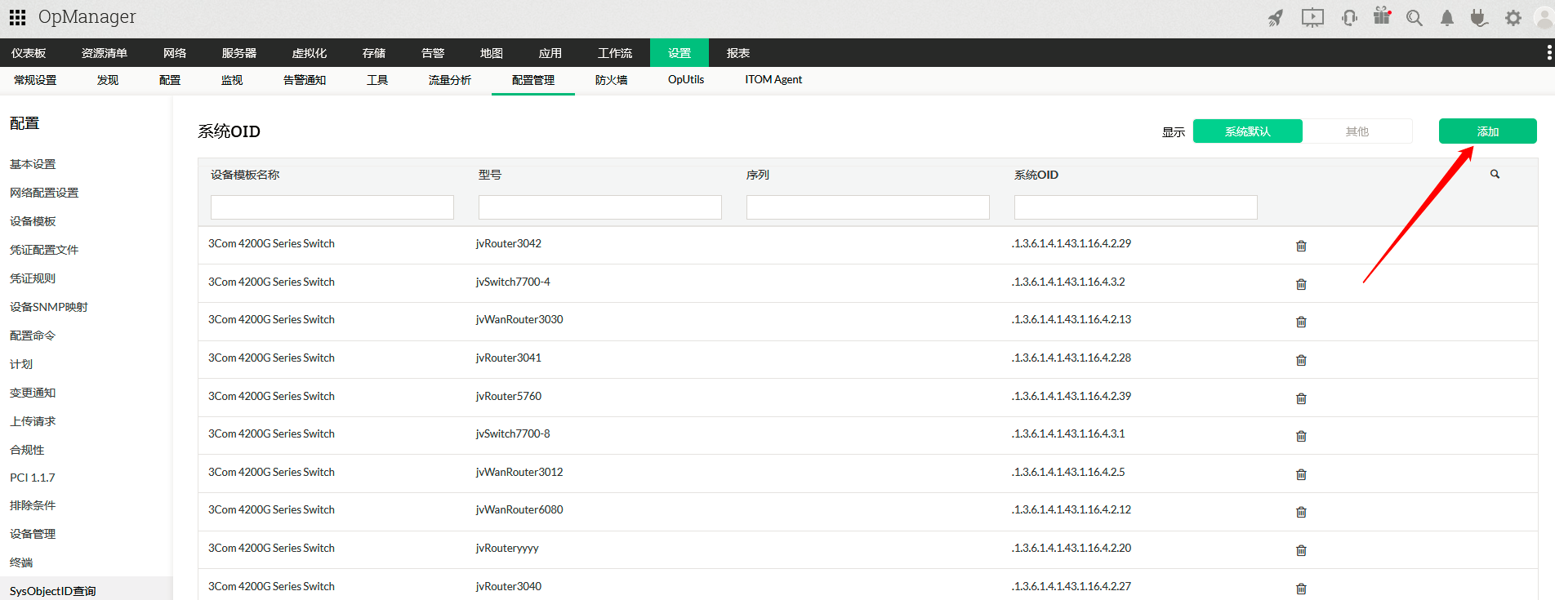This screenshot has height=600, width=1555.
Task: Open 合规性 in the sidebar
Action: (27, 450)
